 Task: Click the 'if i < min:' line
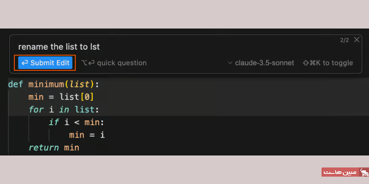click(x=76, y=122)
